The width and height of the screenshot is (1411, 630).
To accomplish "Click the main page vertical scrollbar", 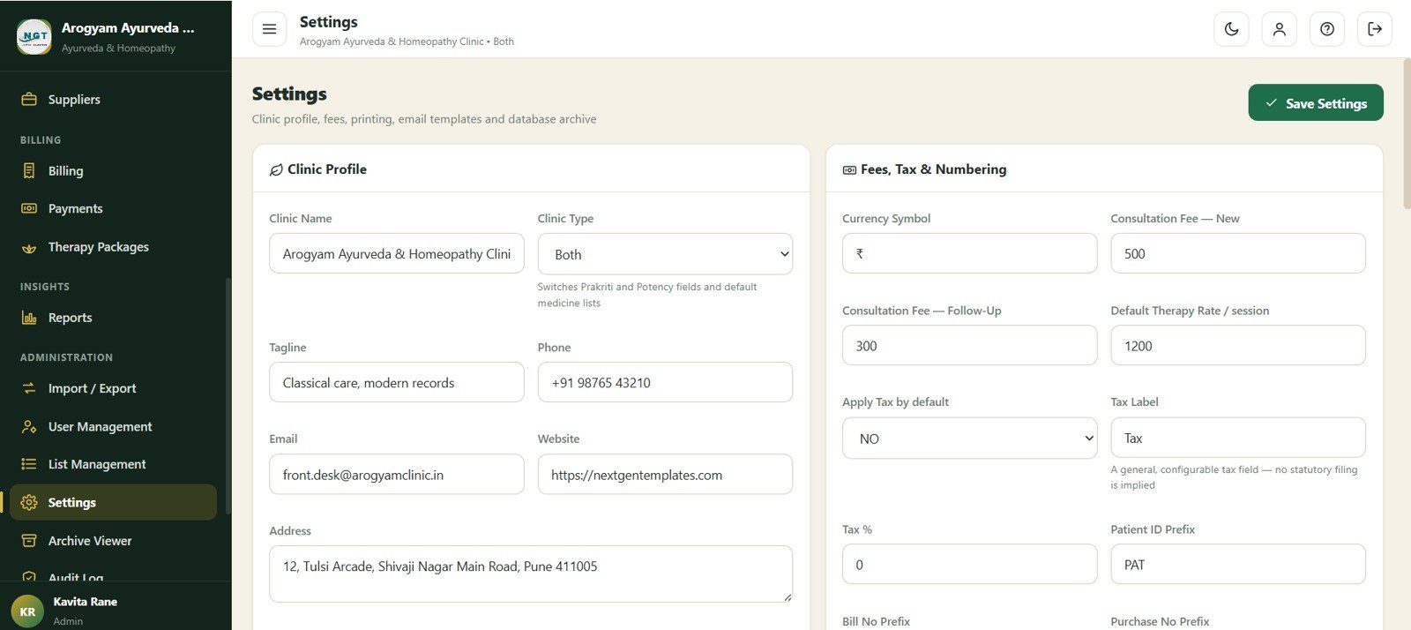I will coord(1407,134).
